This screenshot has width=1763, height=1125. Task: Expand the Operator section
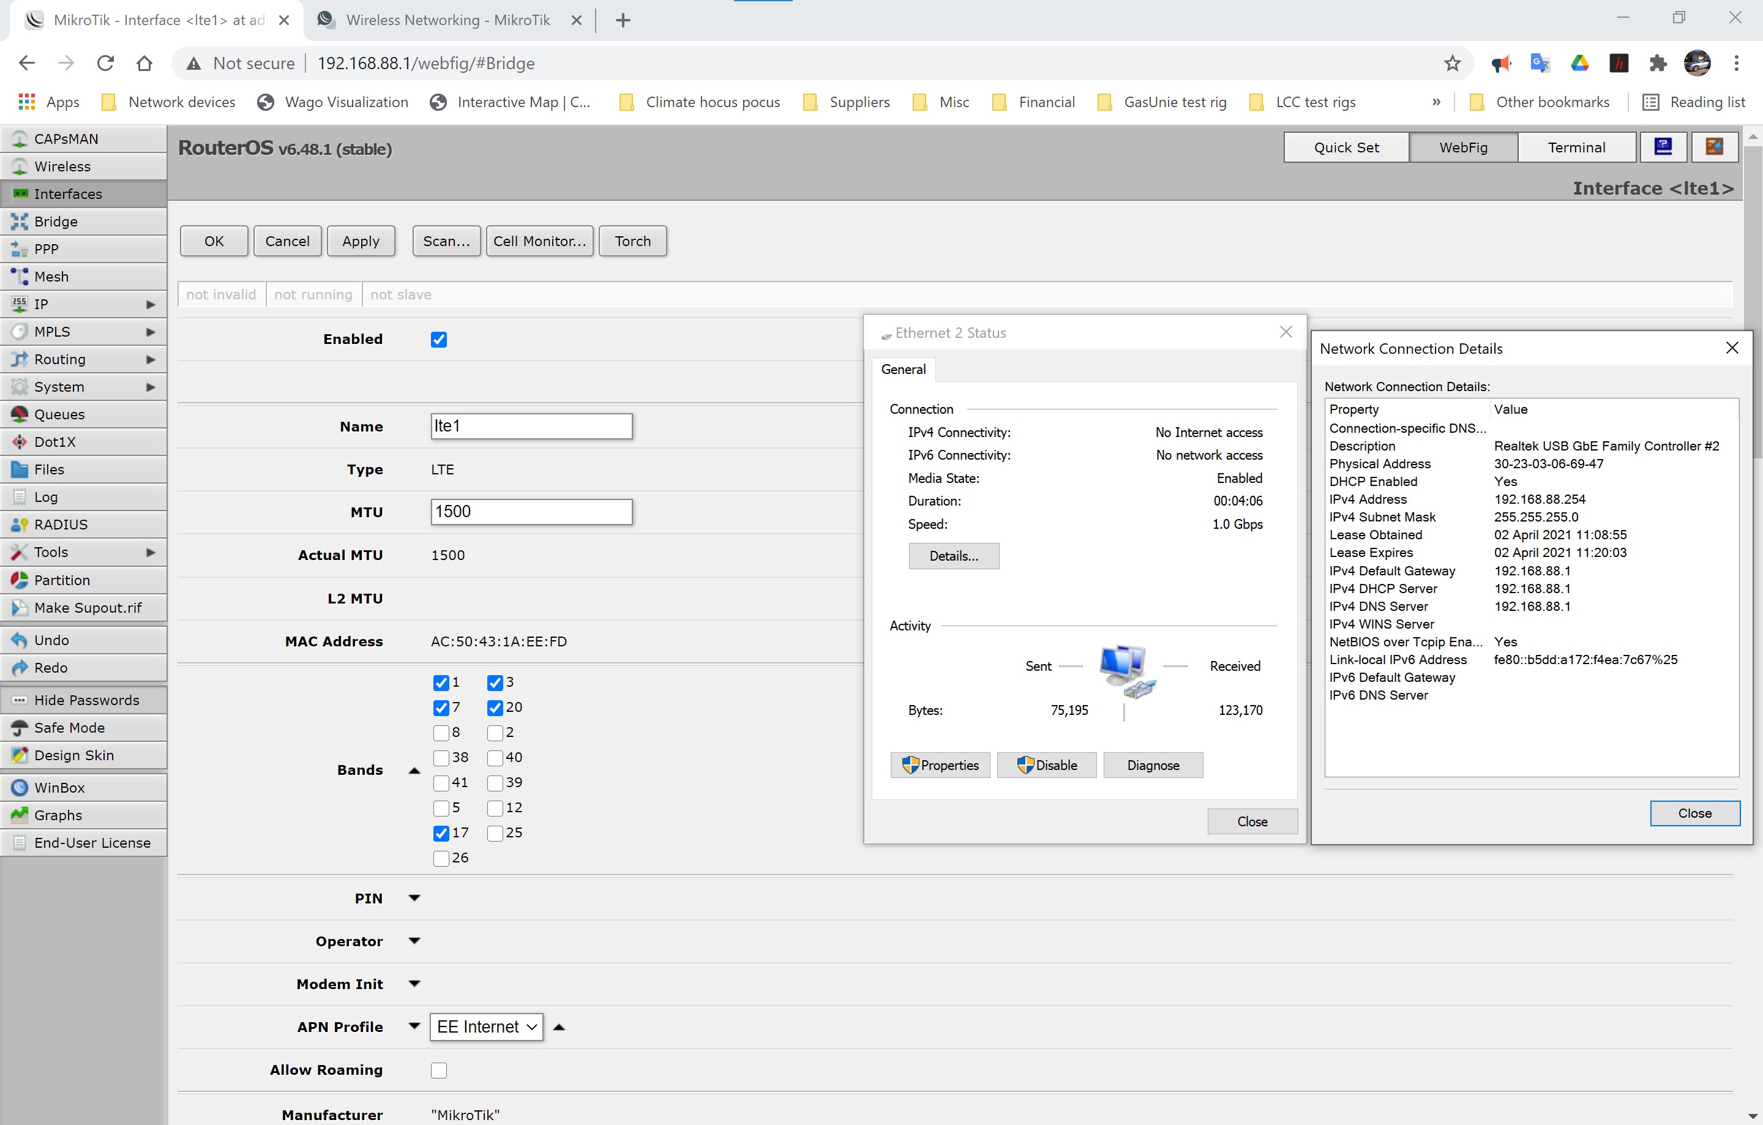tap(414, 941)
